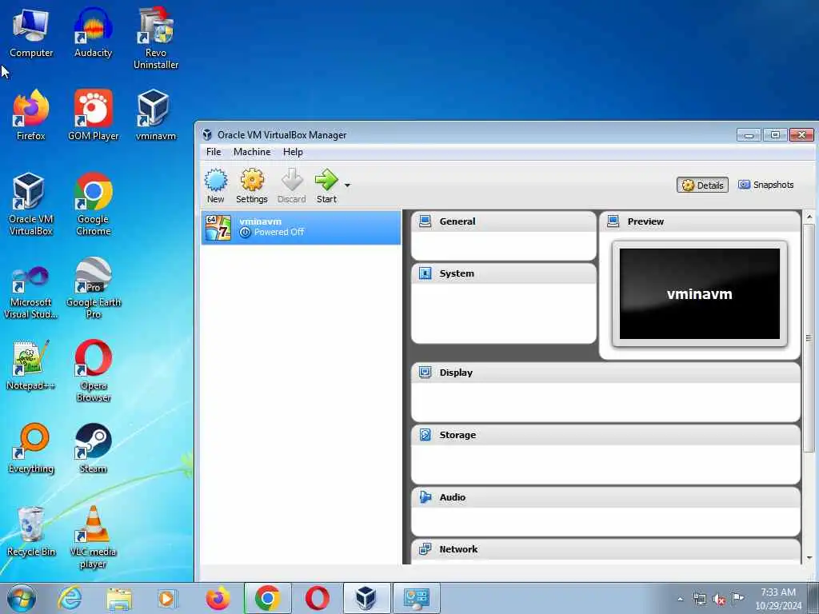Click the Storage section disk icon
Screen dimensions: 819x614
tap(425, 435)
